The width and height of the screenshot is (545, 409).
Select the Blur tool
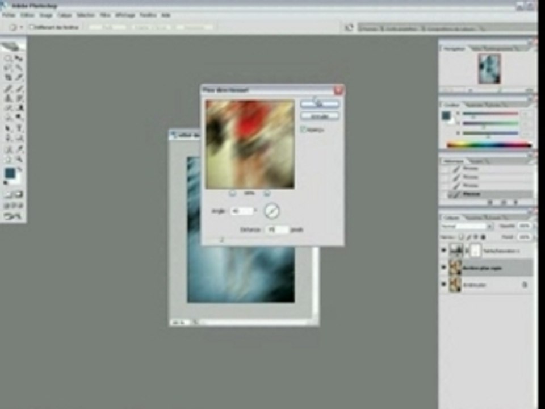(8, 117)
